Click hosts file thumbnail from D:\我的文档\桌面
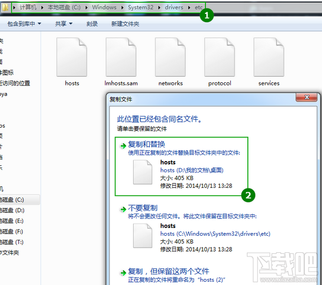The width and height of the screenshot is (322, 285). 143,172
